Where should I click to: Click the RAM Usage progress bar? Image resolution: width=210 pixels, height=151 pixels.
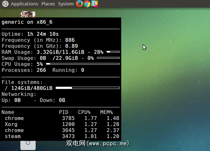(x=113, y=52)
